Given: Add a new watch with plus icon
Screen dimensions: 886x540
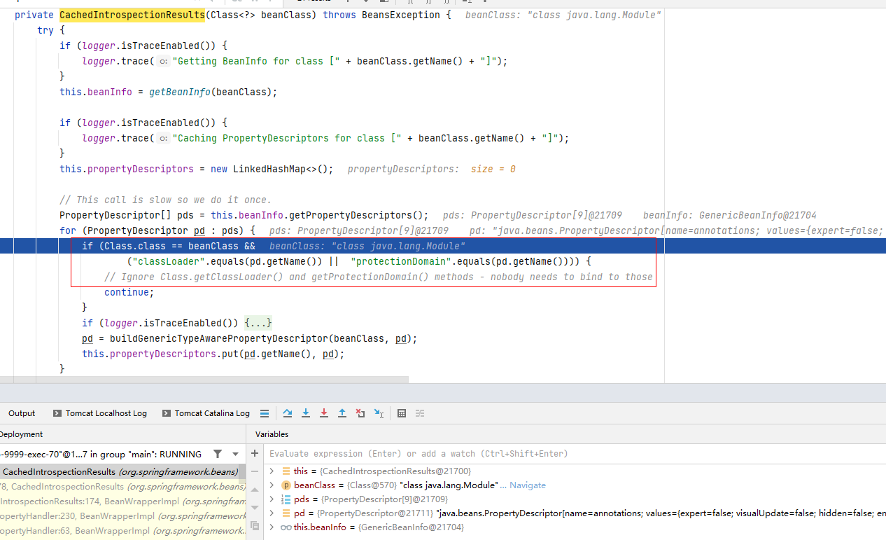Looking at the screenshot, I should (x=255, y=453).
